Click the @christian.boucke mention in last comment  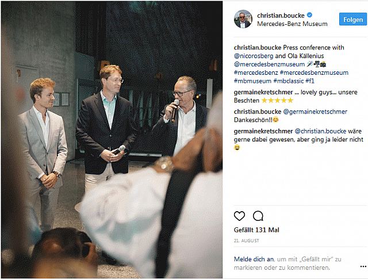[320, 131]
